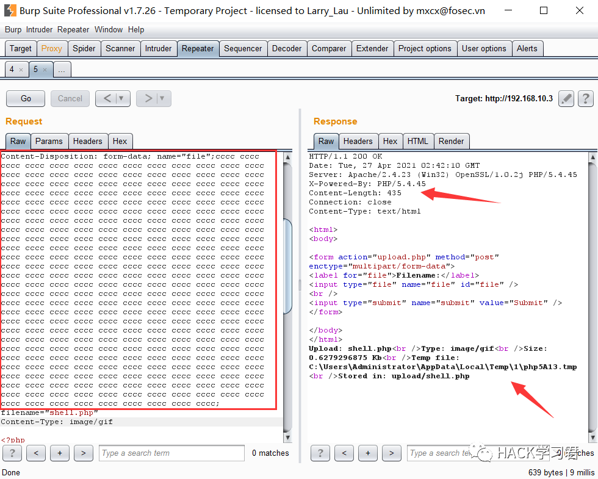Go back in request history
This screenshot has height=479, width=598.
107,99
